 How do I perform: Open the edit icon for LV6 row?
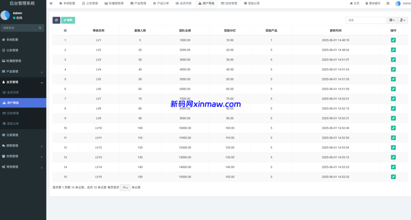click(393, 89)
